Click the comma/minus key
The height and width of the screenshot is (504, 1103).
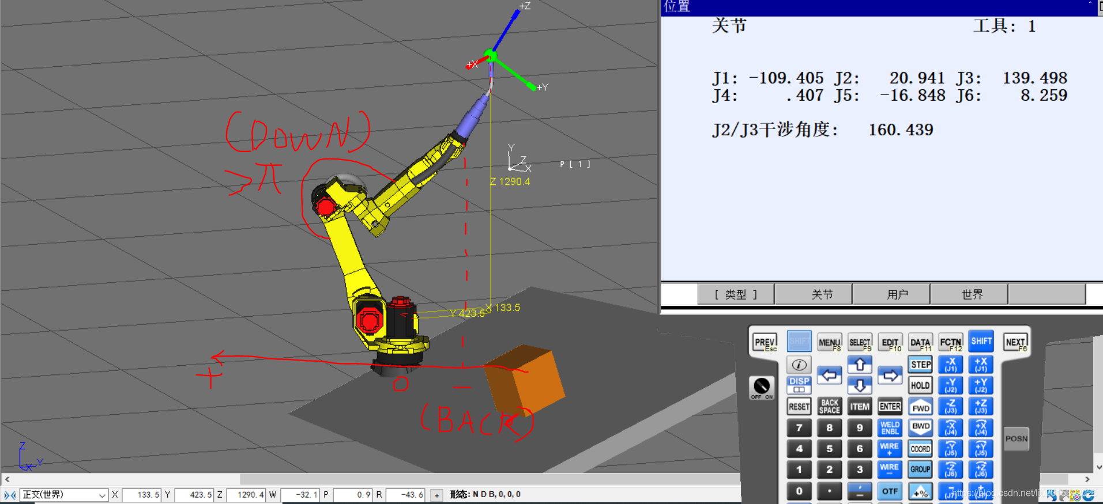860,491
